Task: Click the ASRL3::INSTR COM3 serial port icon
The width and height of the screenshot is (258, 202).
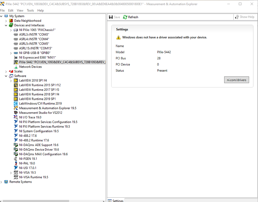Action: click(16, 35)
